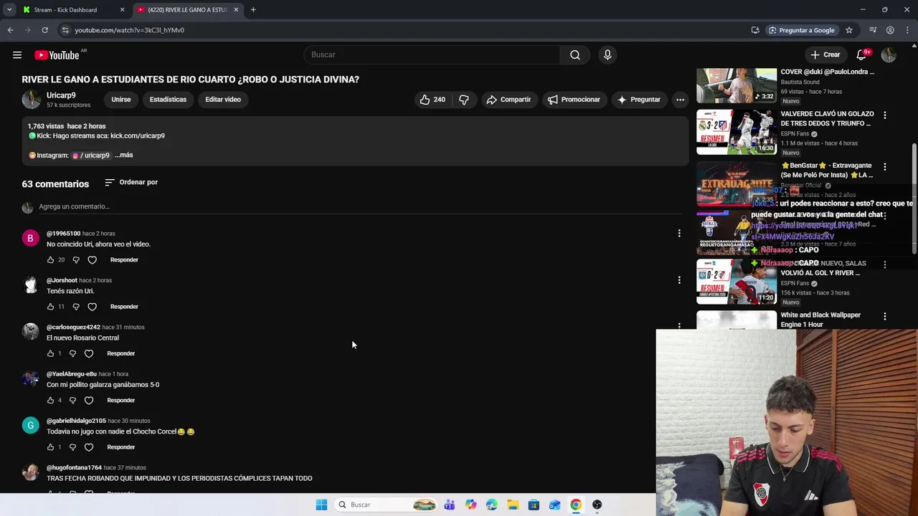Heart the comment by @19965100
The height and width of the screenshot is (516, 918).
[92, 259]
